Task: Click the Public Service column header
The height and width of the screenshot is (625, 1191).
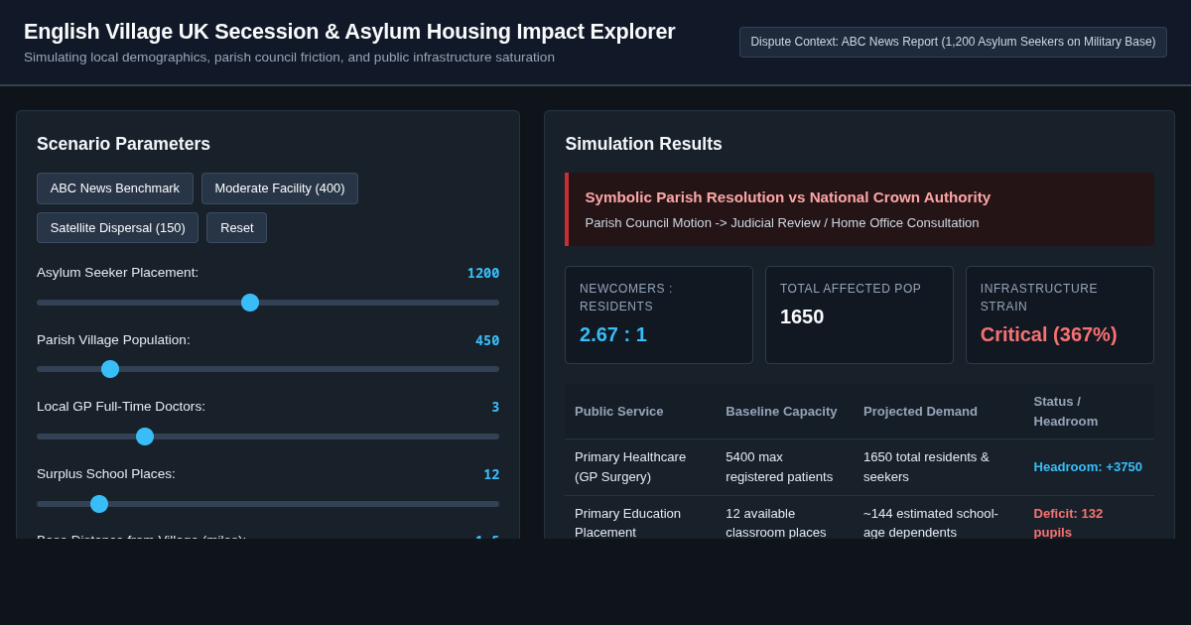Action: coord(619,412)
